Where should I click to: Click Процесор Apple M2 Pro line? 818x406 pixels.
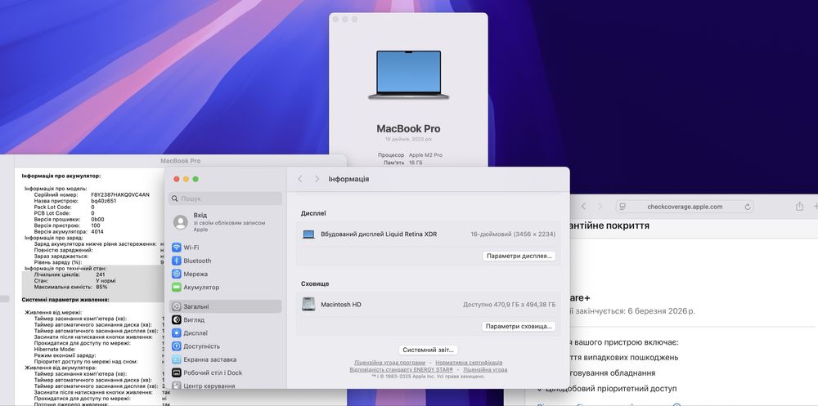(x=410, y=155)
